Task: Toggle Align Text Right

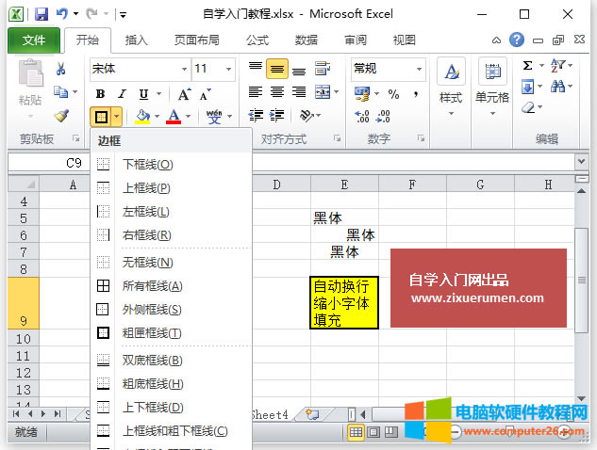Action: point(299,91)
